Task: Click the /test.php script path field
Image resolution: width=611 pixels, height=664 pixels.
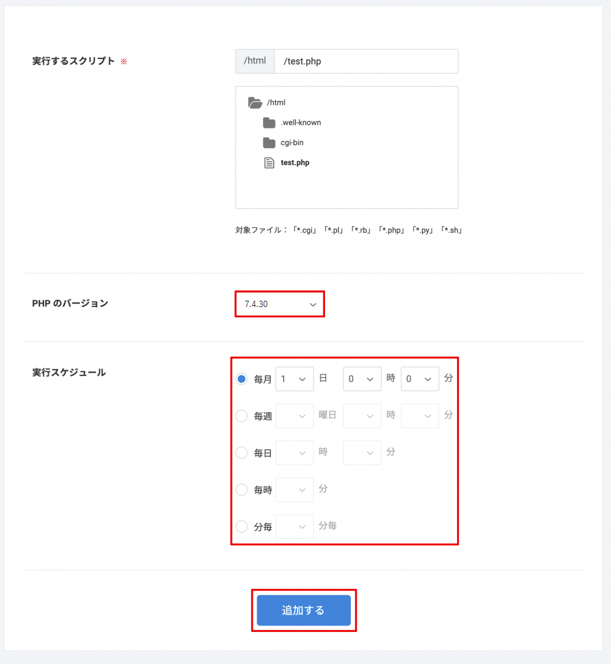Action: pos(366,61)
